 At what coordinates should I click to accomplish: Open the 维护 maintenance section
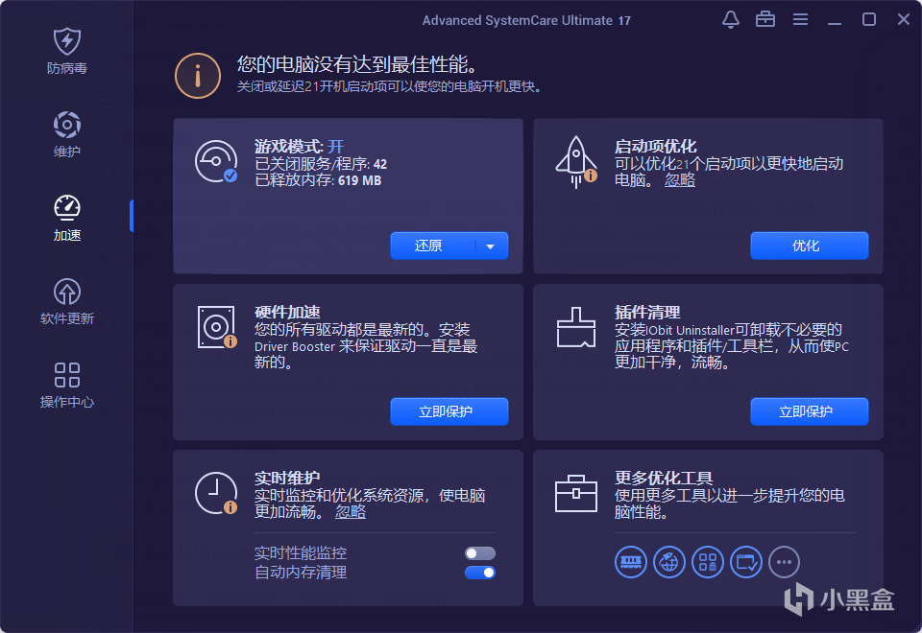tap(67, 134)
